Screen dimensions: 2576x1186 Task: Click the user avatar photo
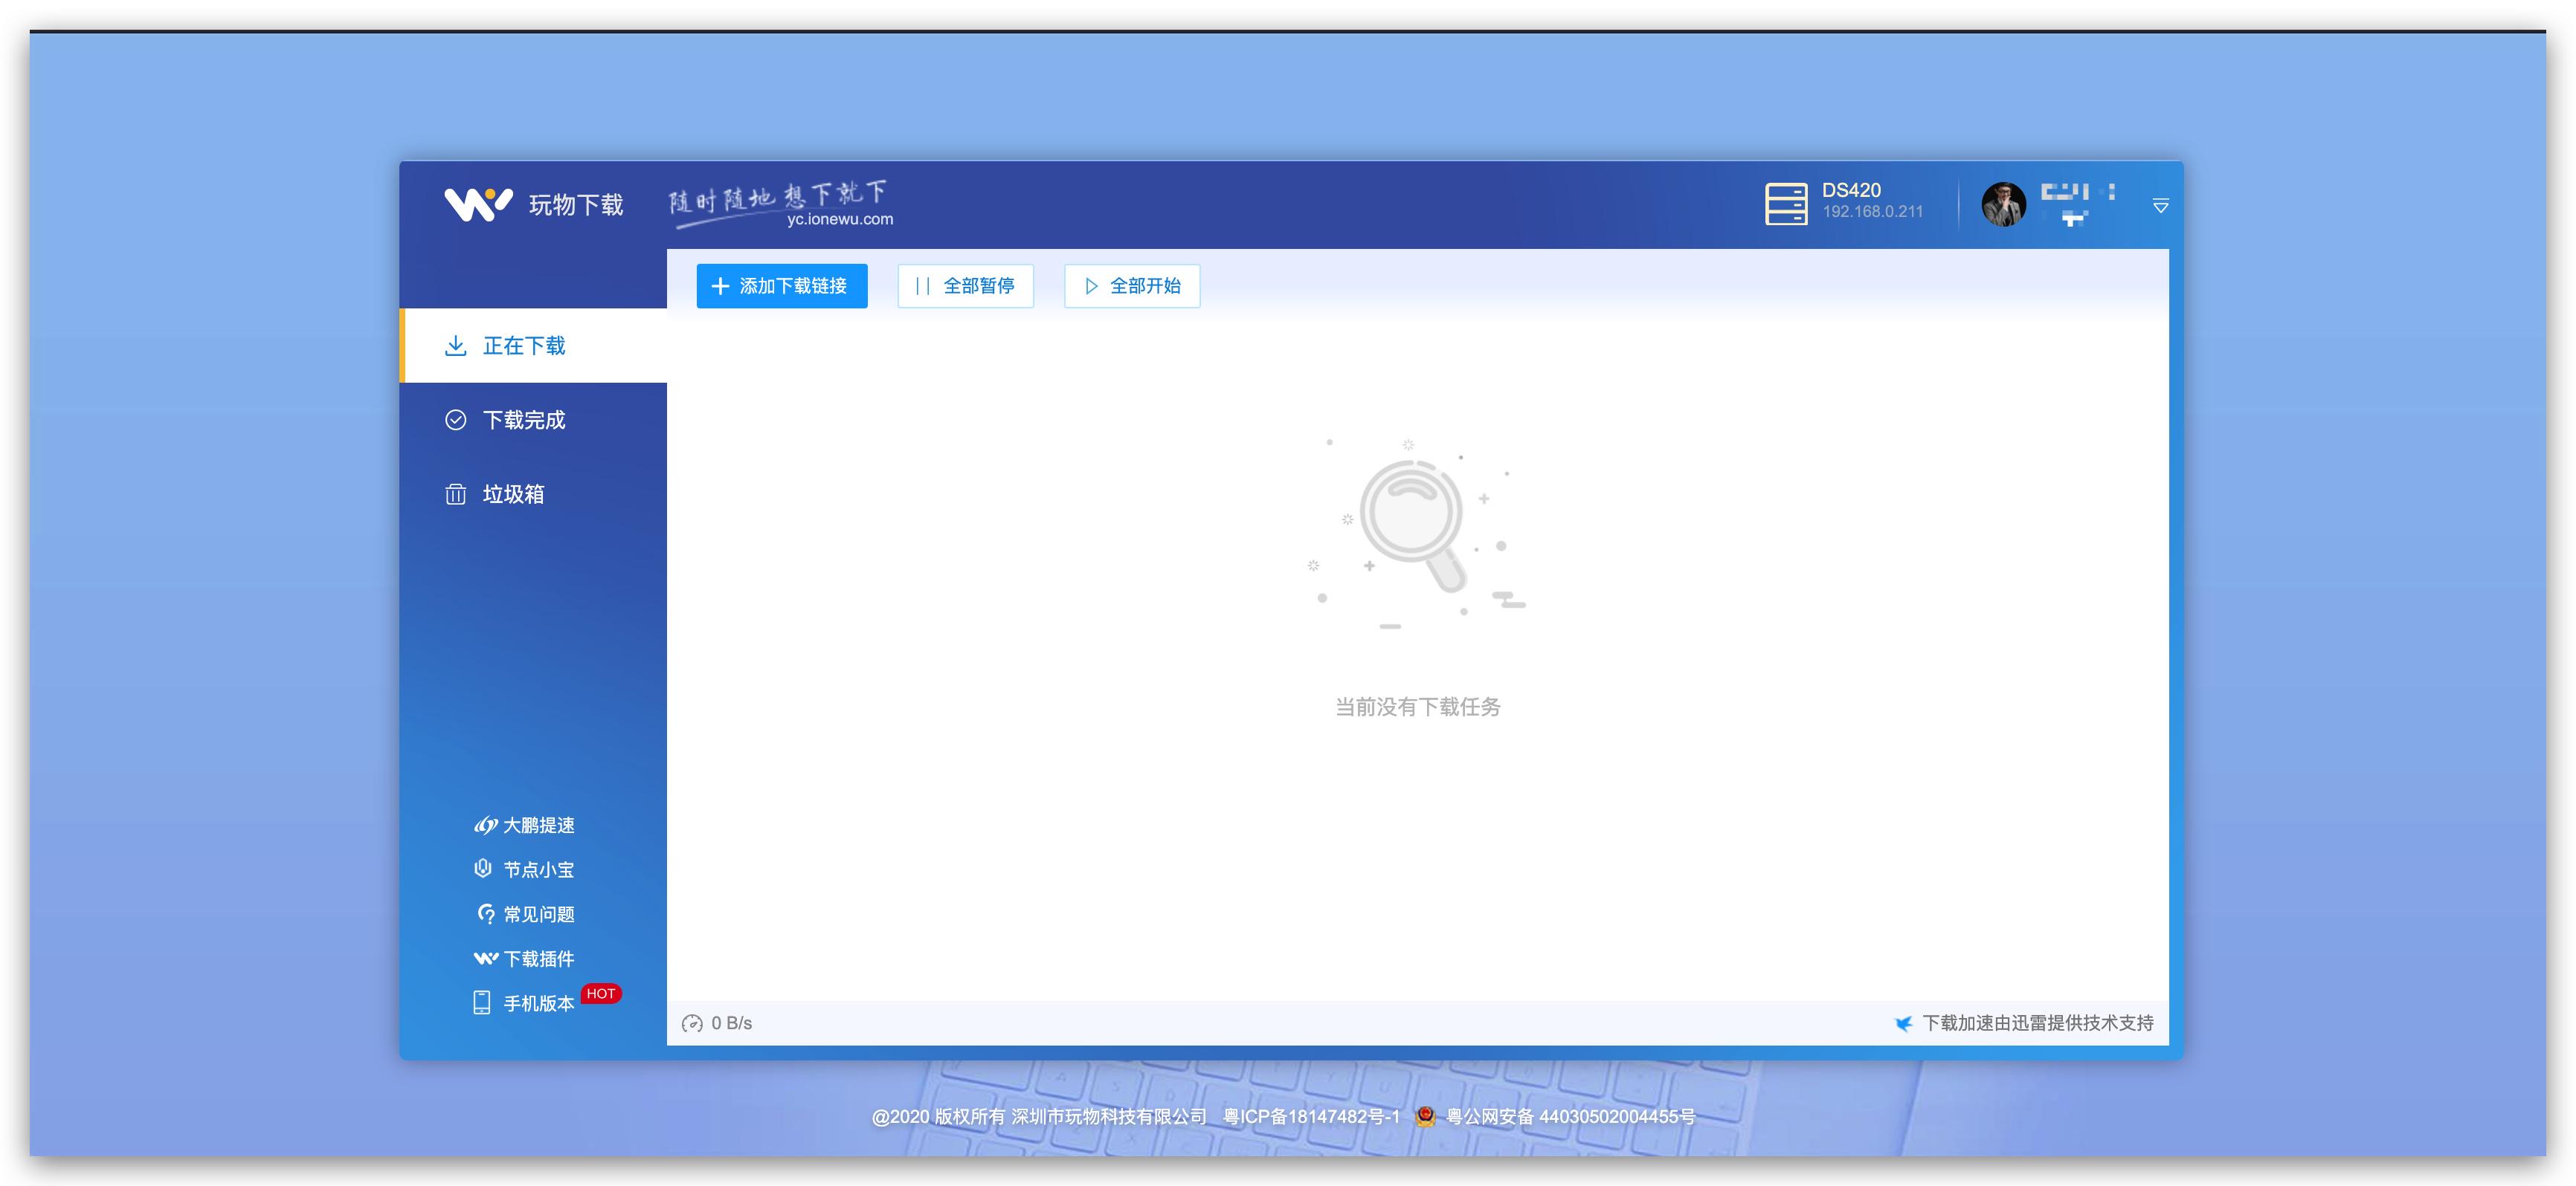[2003, 205]
